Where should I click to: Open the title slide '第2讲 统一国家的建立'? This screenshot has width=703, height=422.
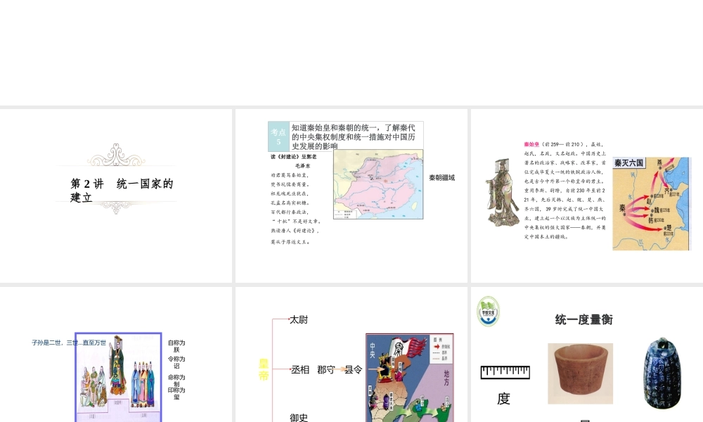click(116, 196)
